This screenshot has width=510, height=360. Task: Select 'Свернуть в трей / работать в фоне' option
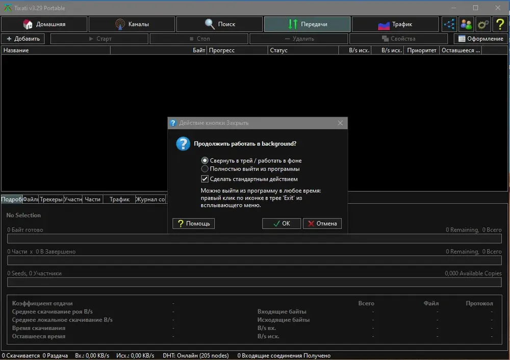point(251,160)
